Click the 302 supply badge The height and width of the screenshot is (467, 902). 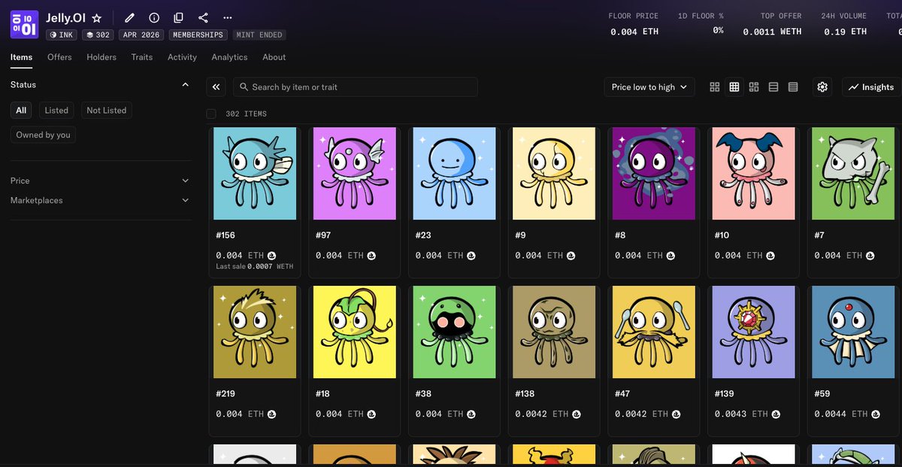pos(98,35)
